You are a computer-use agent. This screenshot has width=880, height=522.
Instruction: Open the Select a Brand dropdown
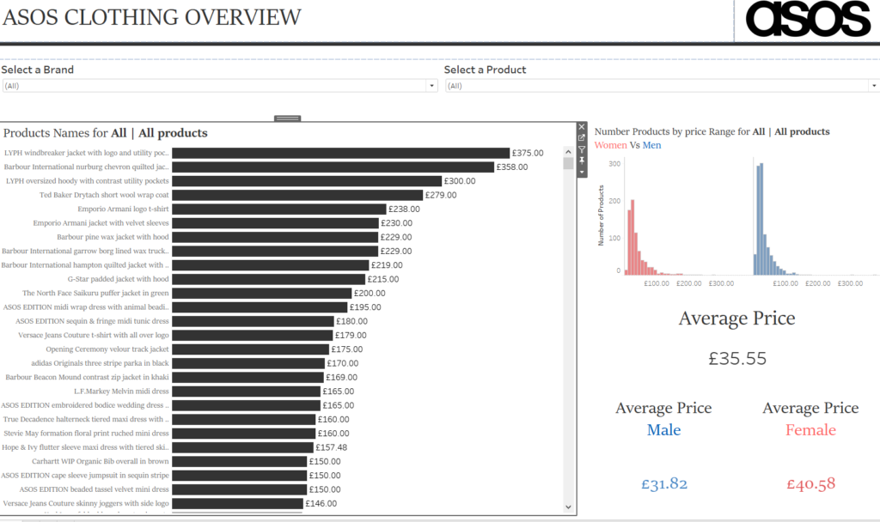(x=220, y=86)
